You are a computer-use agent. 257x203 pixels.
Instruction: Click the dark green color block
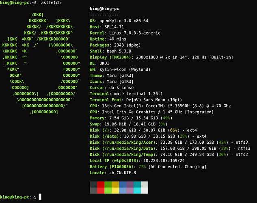coord(108,184)
